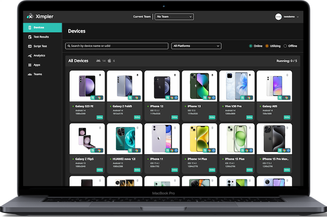The image size is (327, 218).
Task: Click the Online button on iPhone 12
Action: coord(174,116)
